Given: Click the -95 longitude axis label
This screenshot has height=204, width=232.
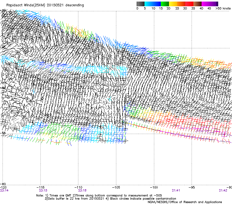Looking at the screenshot, I should pos(192,187).
